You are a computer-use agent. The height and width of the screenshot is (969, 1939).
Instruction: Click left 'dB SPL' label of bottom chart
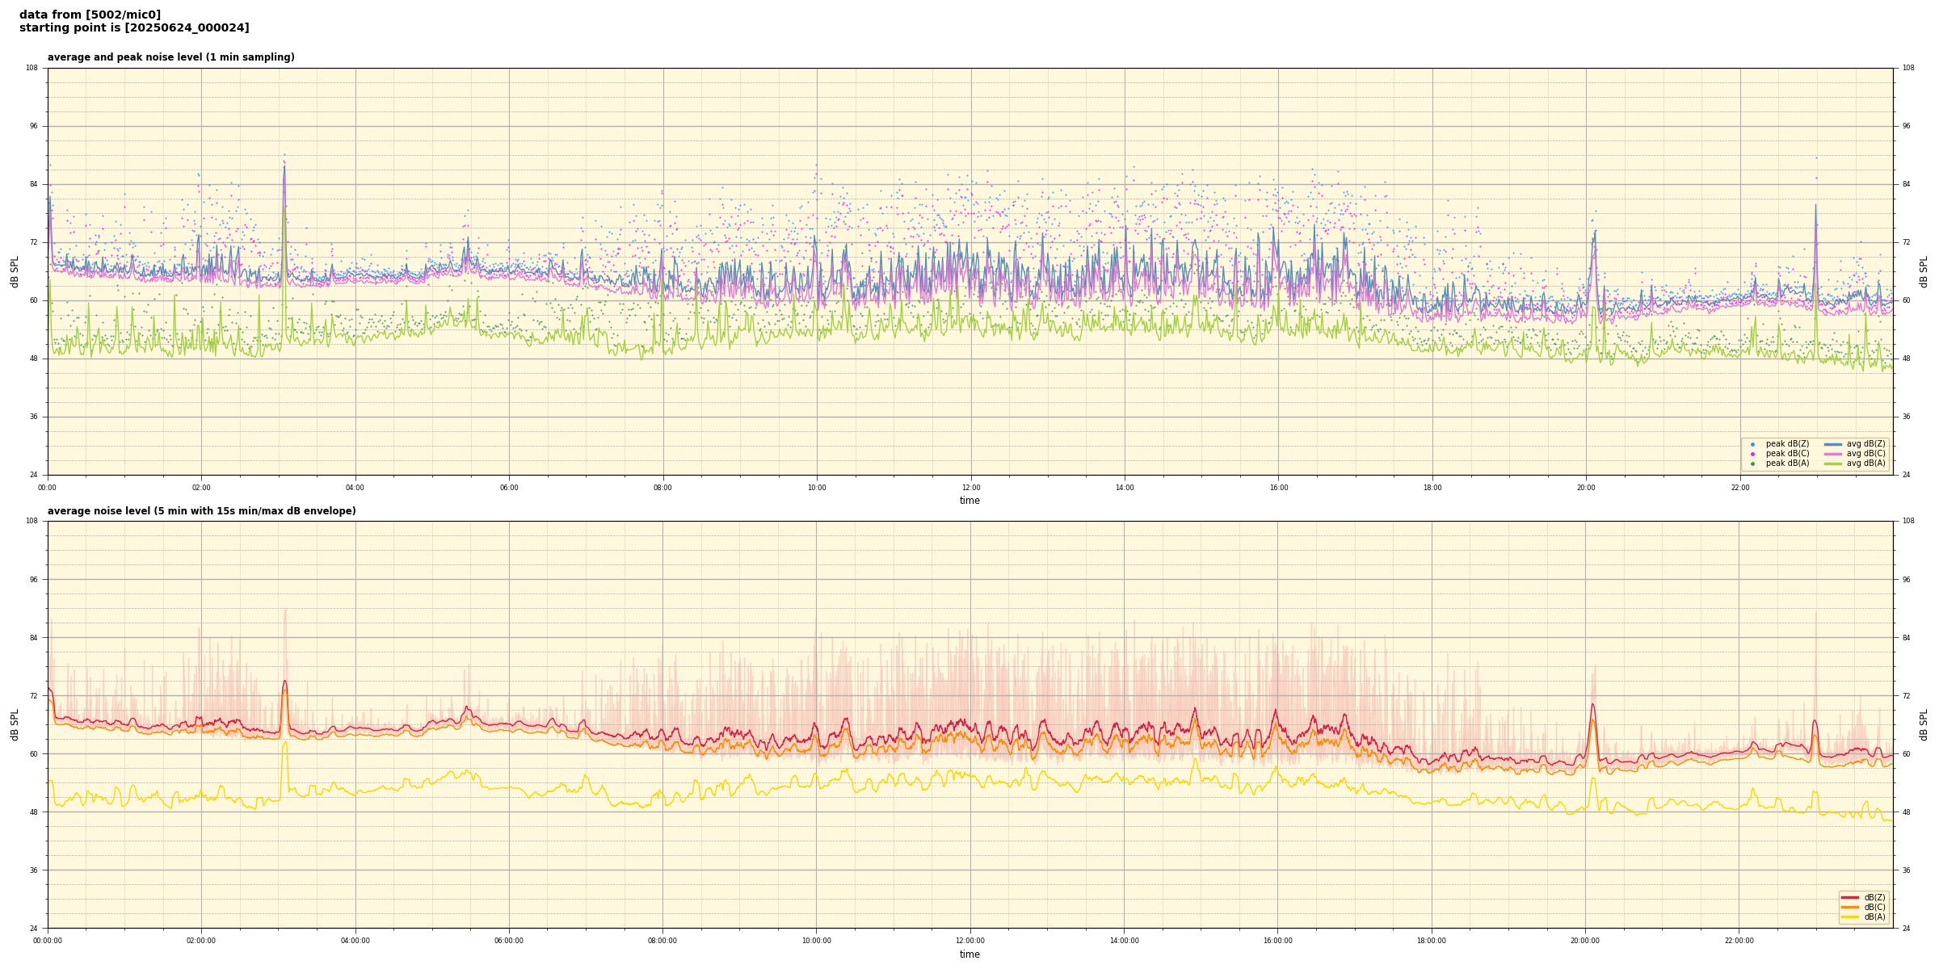coord(15,724)
